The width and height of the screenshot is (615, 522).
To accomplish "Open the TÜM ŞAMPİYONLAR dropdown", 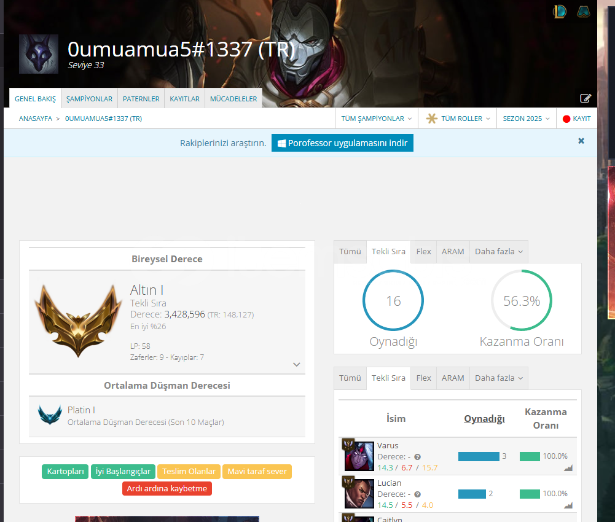I will coord(377,119).
